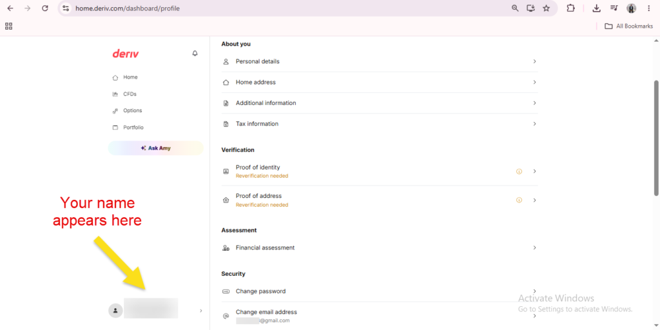
Task: Go back with the browser back arrow
Action: pyautogui.click(x=10, y=8)
